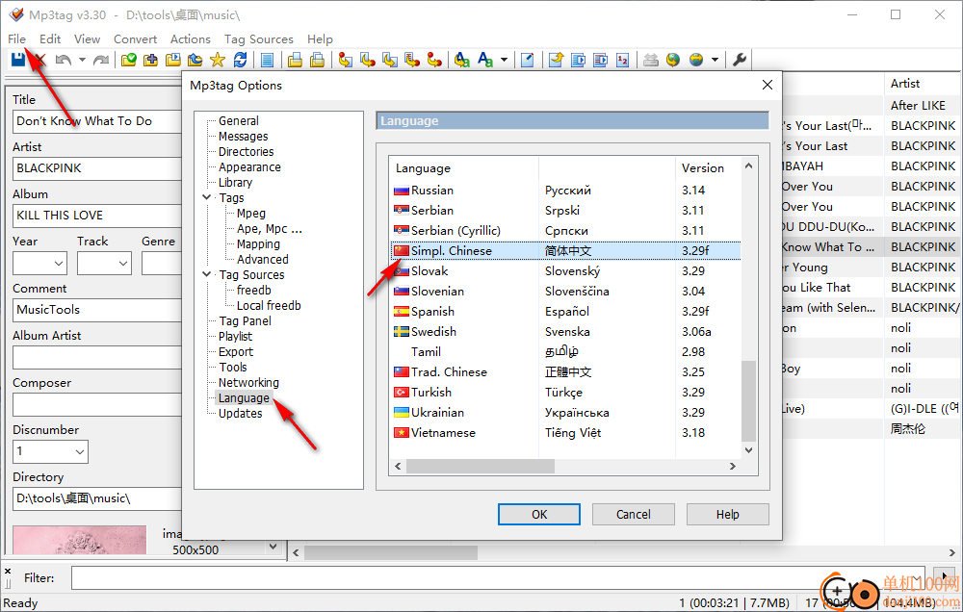Open the Tag Sources menu

(x=258, y=39)
